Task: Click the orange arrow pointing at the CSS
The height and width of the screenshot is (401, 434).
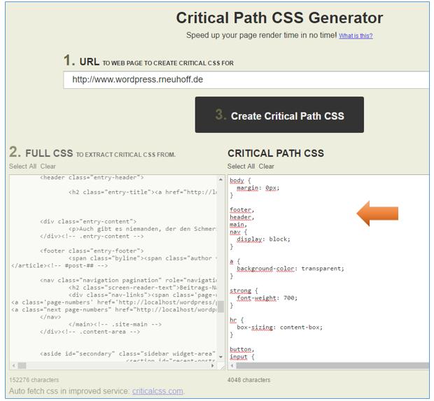Action: 377,213
